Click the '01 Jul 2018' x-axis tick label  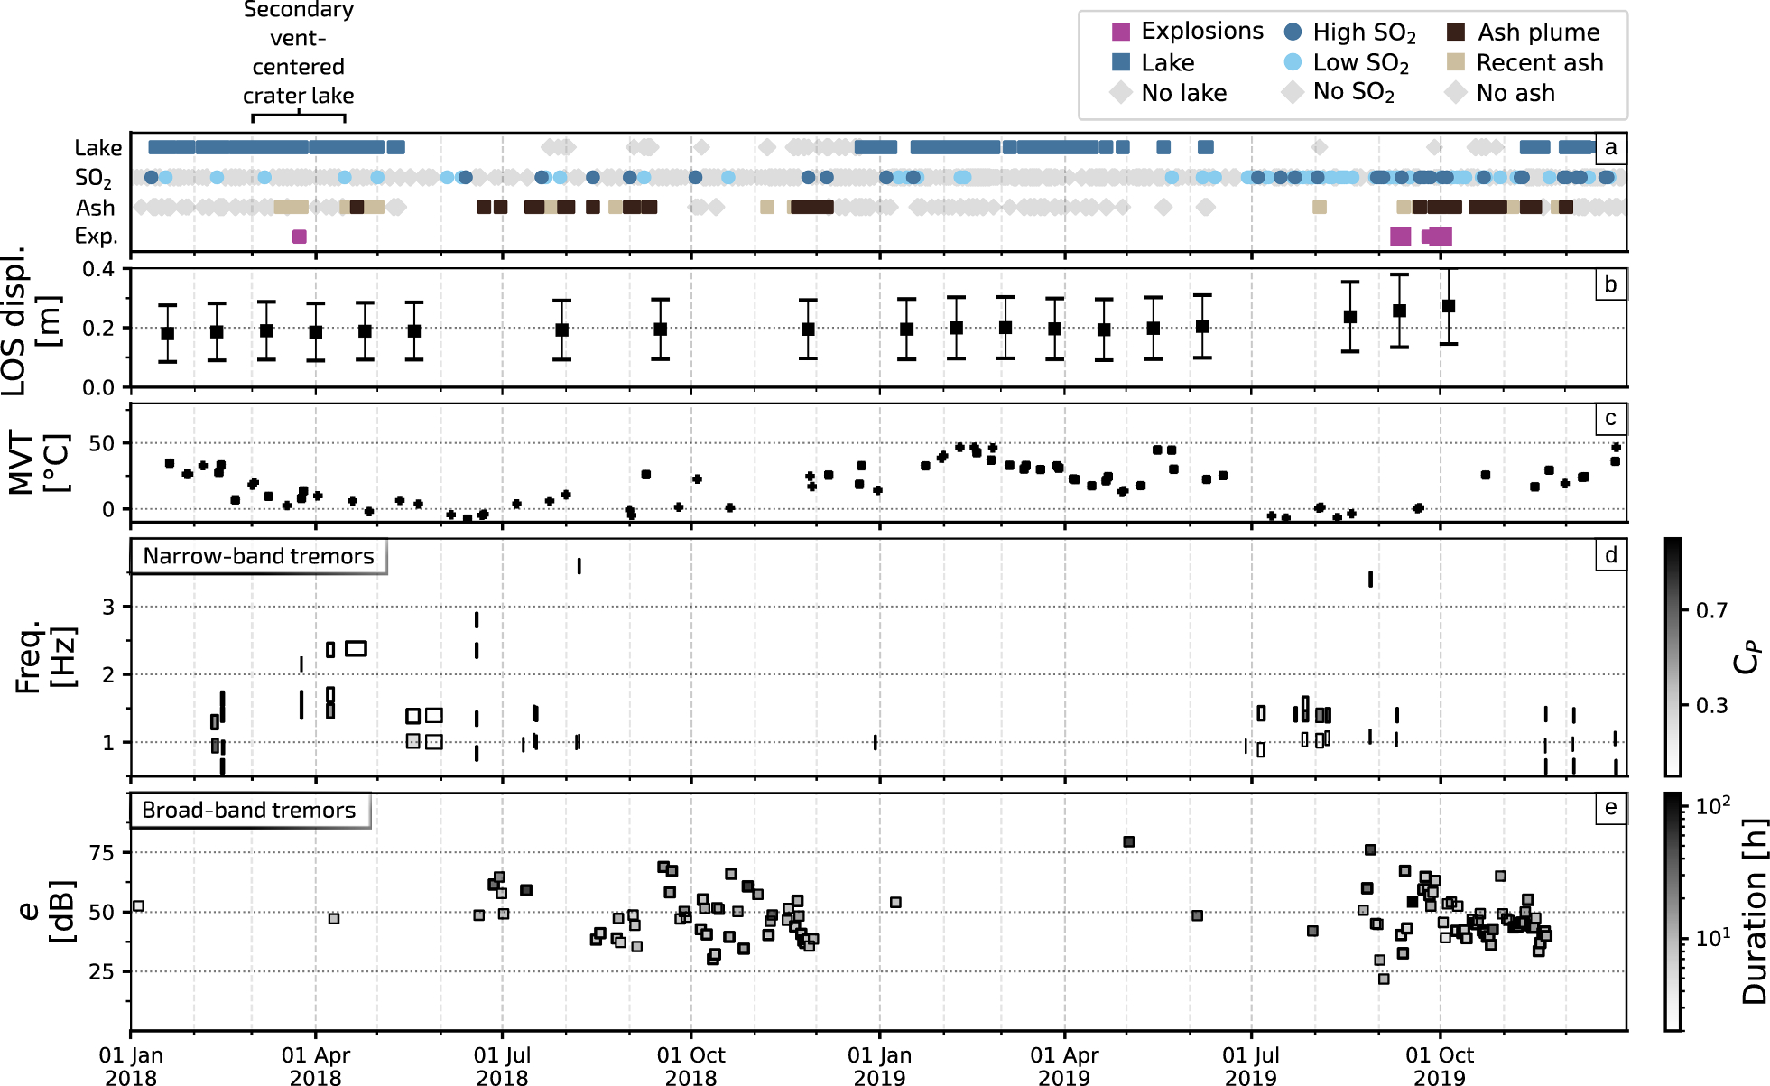(x=503, y=1066)
